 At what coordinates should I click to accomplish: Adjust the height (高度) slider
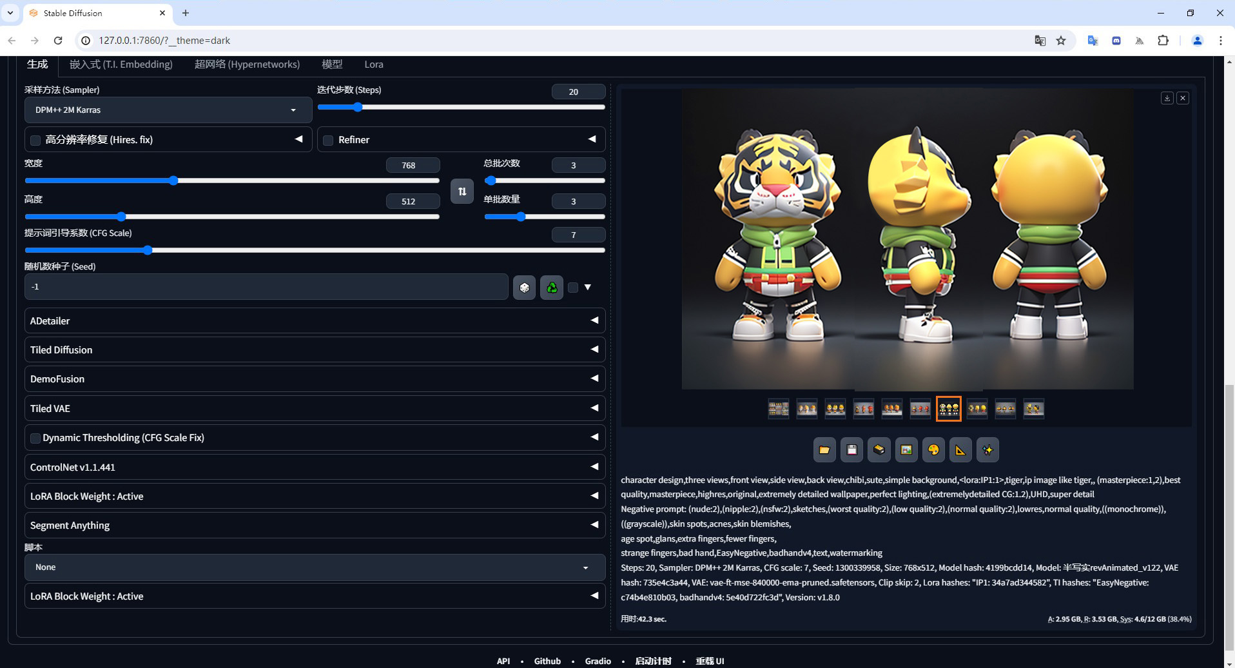coord(232,217)
